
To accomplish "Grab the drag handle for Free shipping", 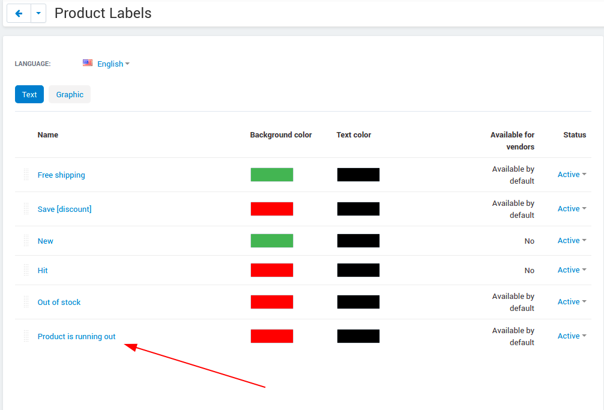I will pyautogui.click(x=26, y=175).
